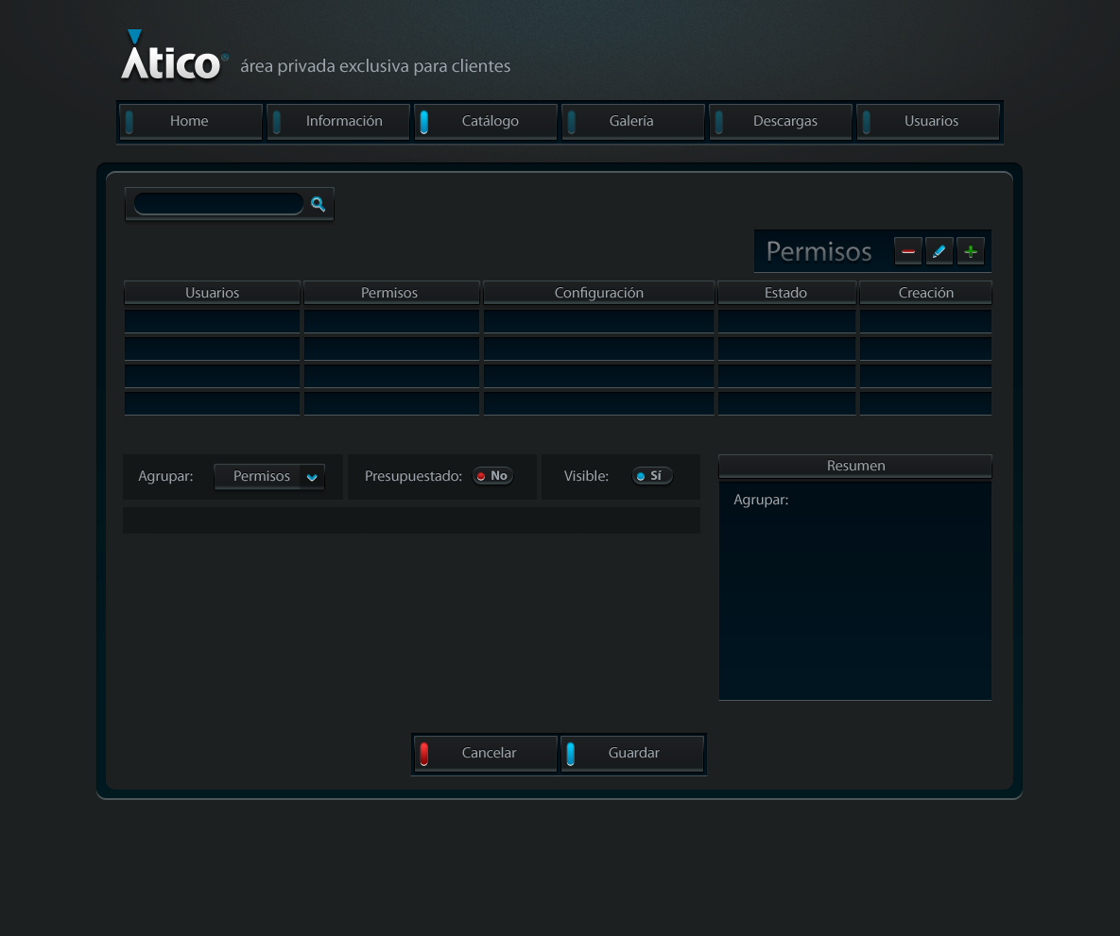The image size is (1120, 936).
Task: Open the Información menu item
Action: pos(338,122)
